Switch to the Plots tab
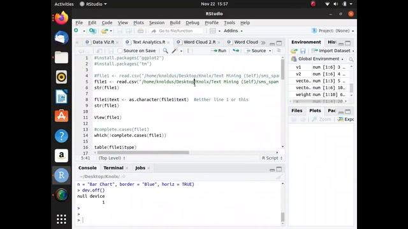This screenshot has width=408, height=229. (315, 111)
